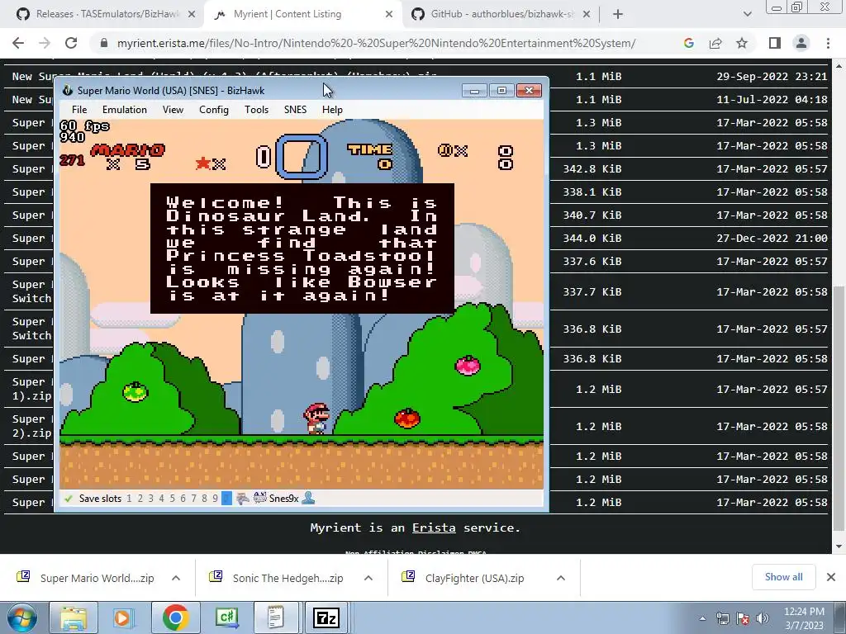Select save slot 7
The width and height of the screenshot is (846, 634).
coord(193,499)
